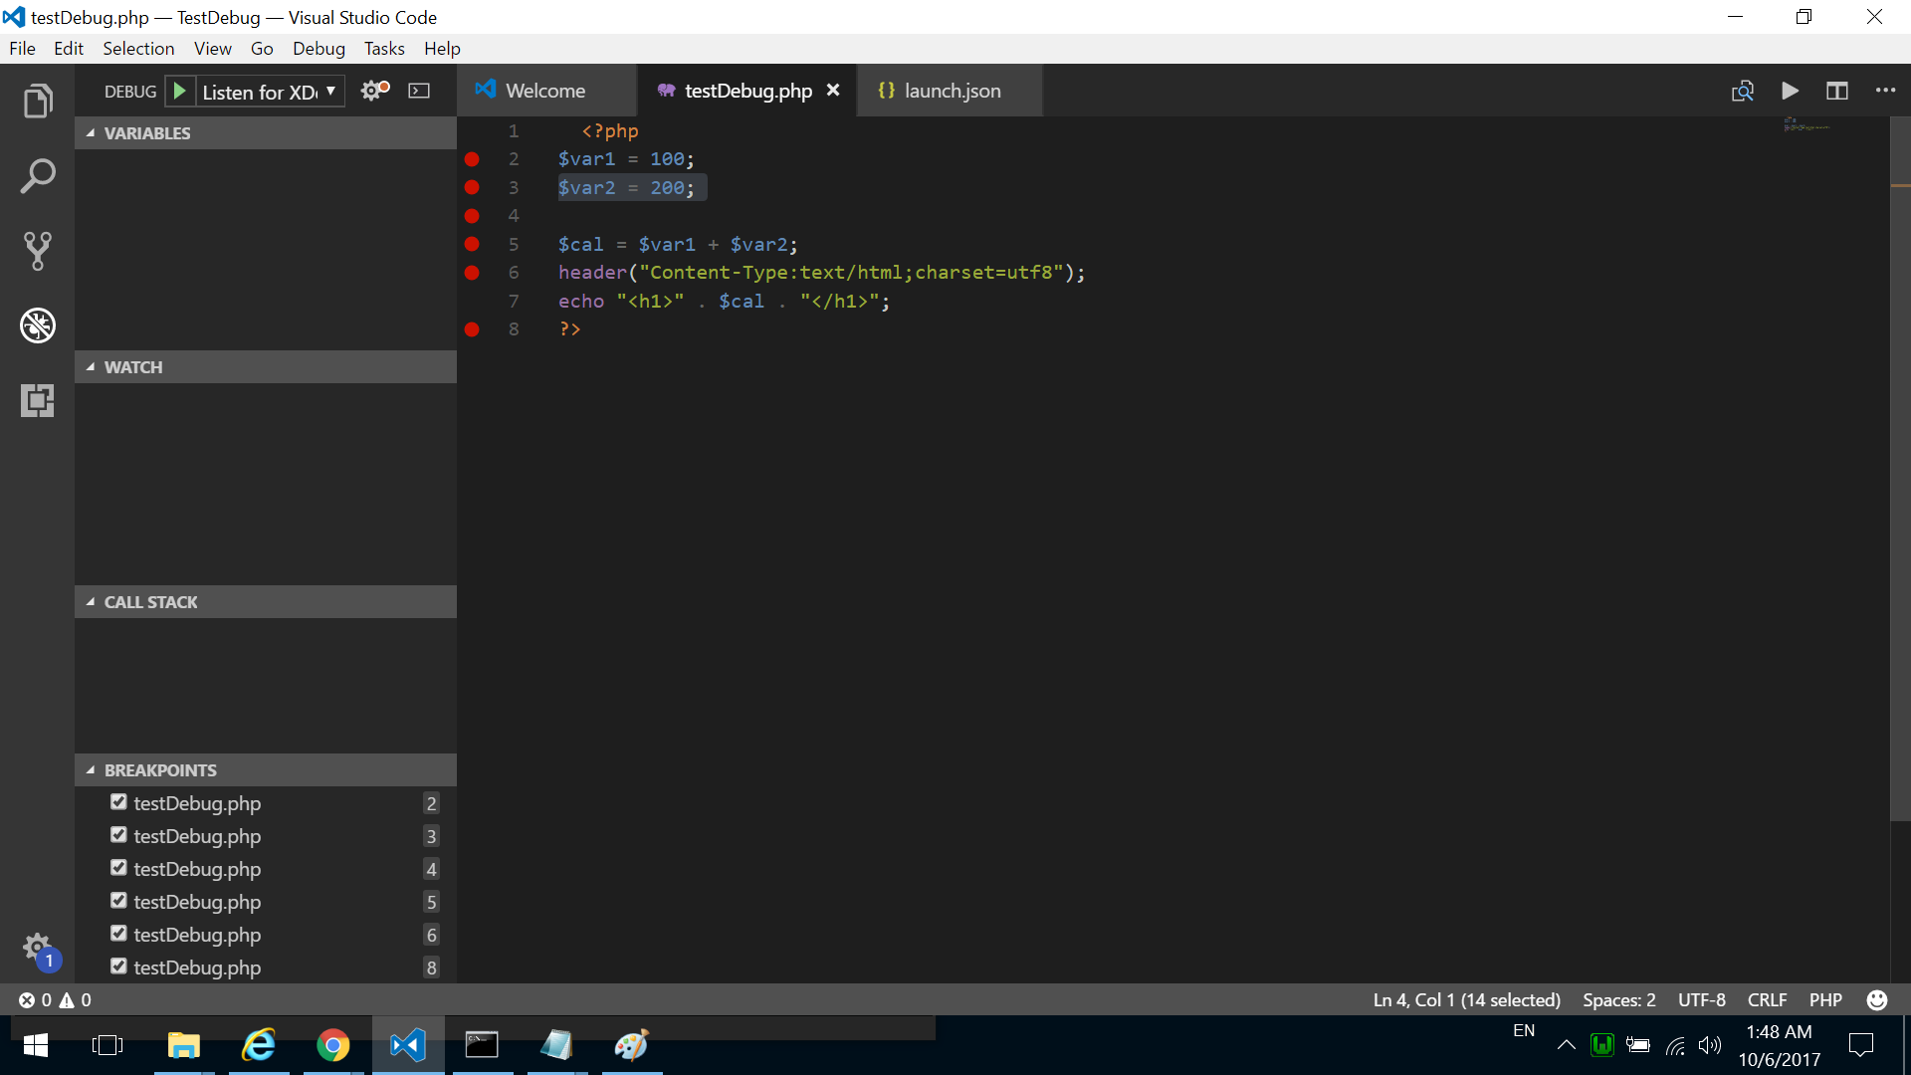Open the Windows notification center
The height and width of the screenshot is (1075, 1911).
[1860, 1045]
